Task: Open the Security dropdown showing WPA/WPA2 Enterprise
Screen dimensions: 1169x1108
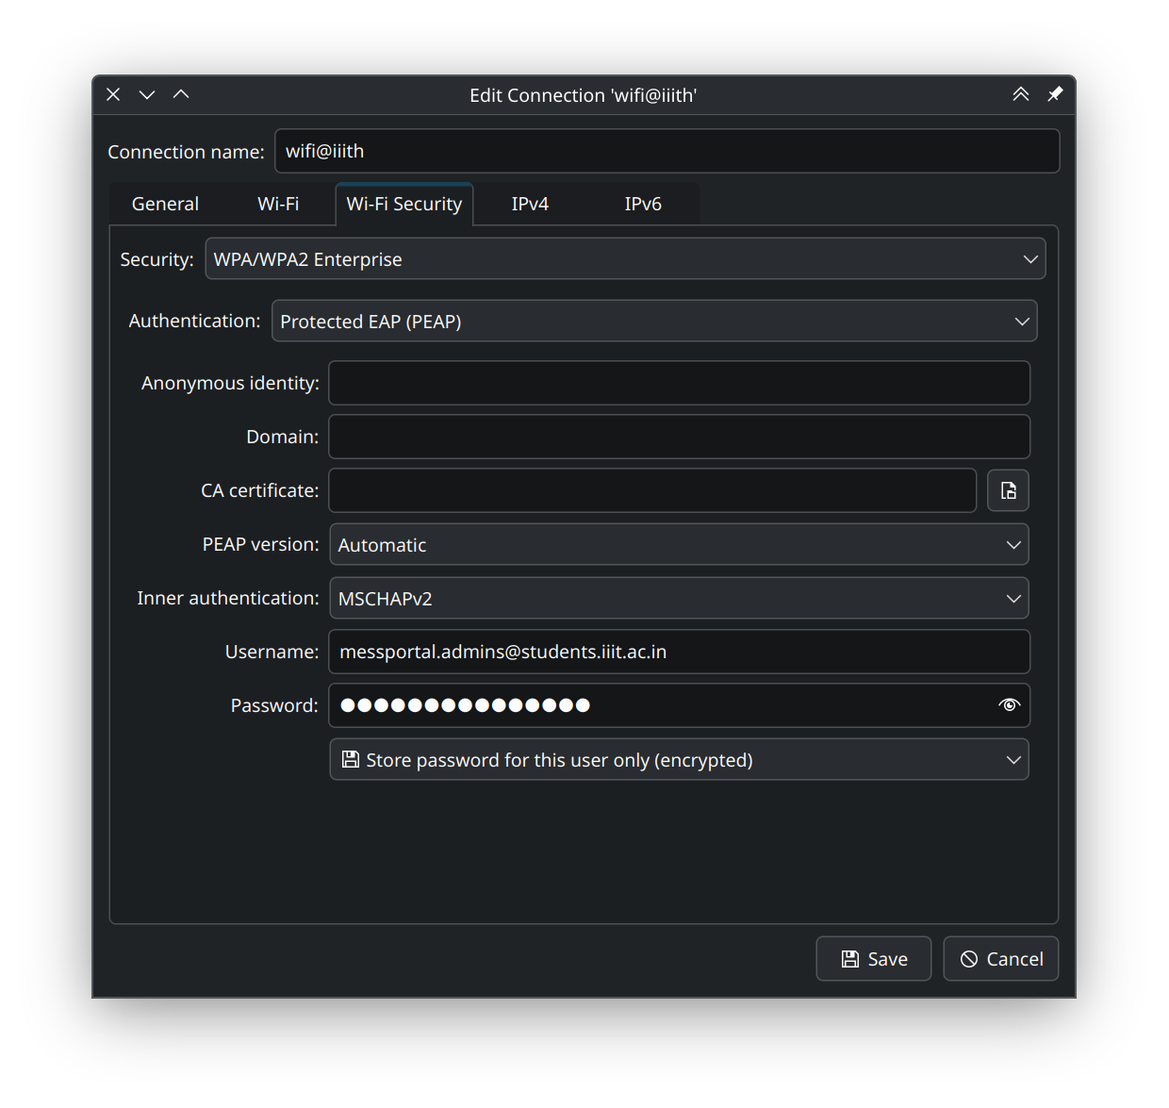Action: tap(625, 259)
